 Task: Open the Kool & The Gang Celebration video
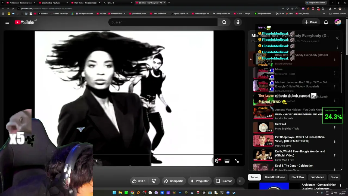pyautogui.click(x=294, y=166)
